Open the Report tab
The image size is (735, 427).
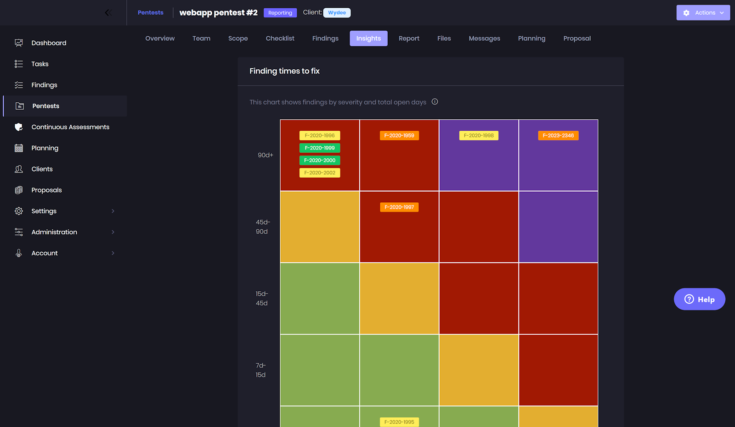click(x=409, y=39)
